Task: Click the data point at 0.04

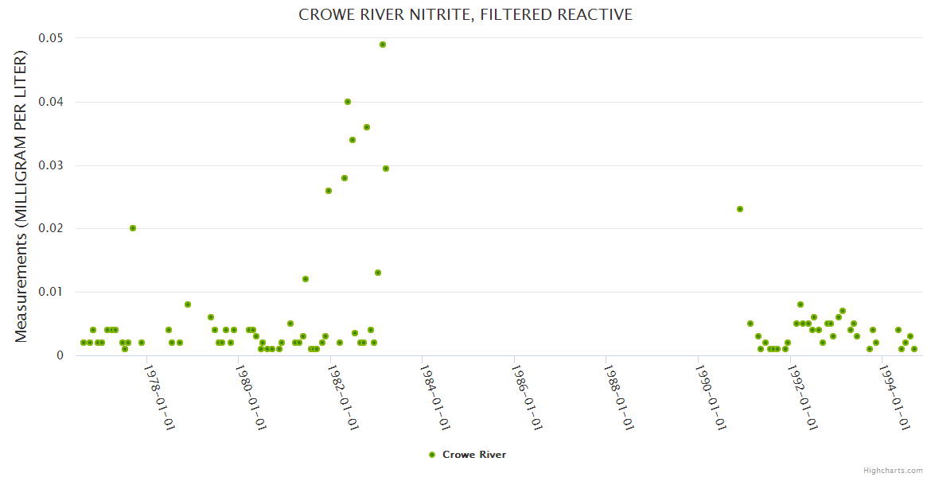Action: point(348,102)
